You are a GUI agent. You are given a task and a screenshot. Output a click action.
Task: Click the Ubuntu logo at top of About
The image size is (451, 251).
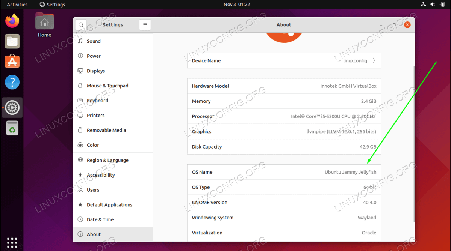(284, 38)
